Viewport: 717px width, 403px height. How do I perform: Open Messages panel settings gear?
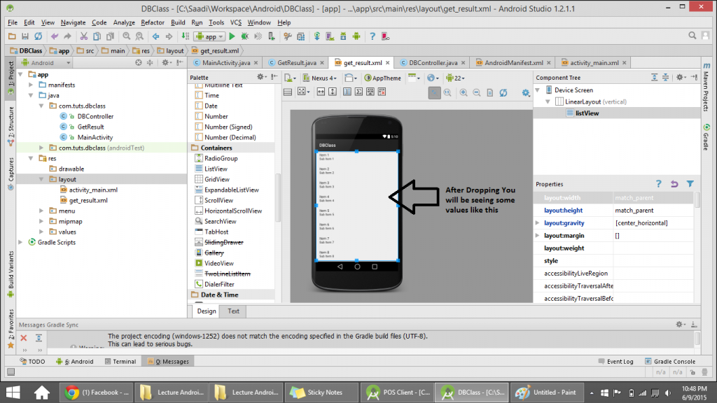pyautogui.click(x=680, y=325)
